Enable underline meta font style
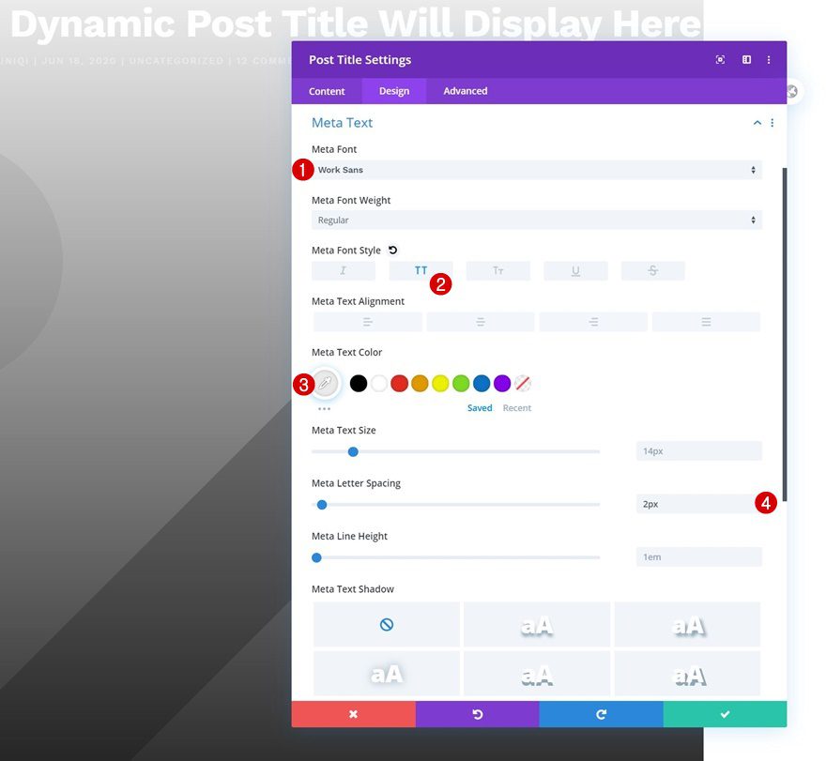 click(x=574, y=269)
